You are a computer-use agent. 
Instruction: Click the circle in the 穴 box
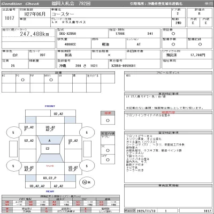(108, 150)
